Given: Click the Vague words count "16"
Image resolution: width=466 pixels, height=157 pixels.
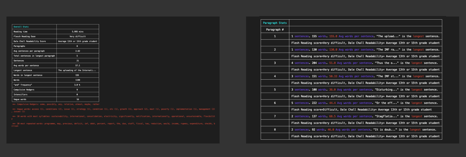Looking at the screenshot, I should point(77,99).
